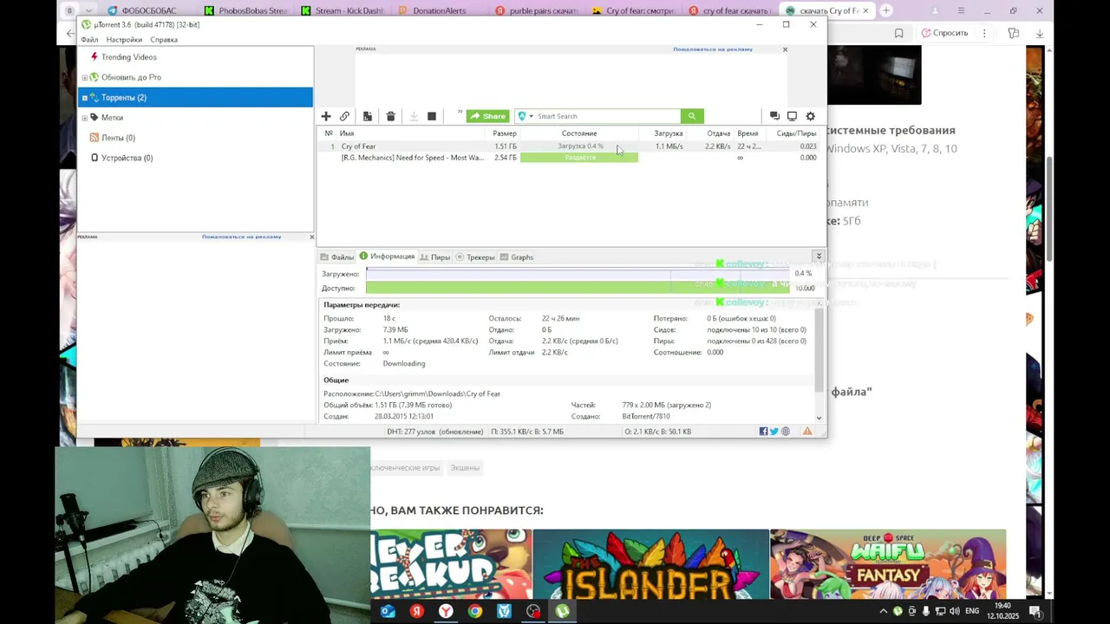Select the Cry of Fear torrent row
The width and height of the screenshot is (1110, 624).
[x=570, y=146]
